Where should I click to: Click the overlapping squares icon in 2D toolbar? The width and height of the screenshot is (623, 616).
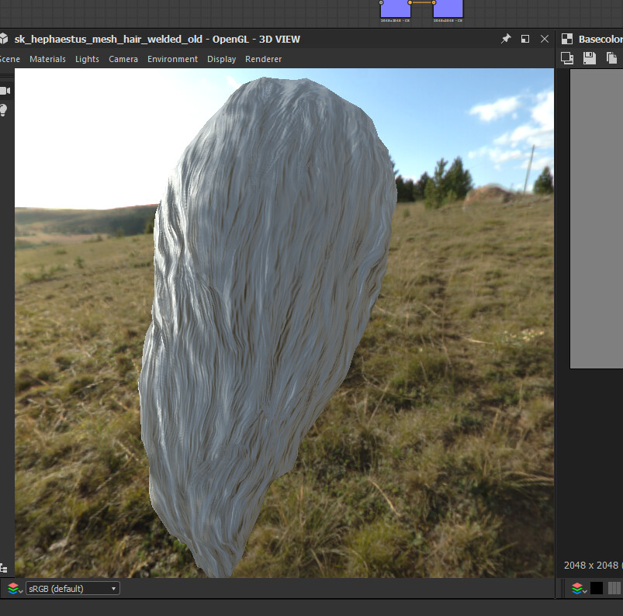tap(567, 58)
